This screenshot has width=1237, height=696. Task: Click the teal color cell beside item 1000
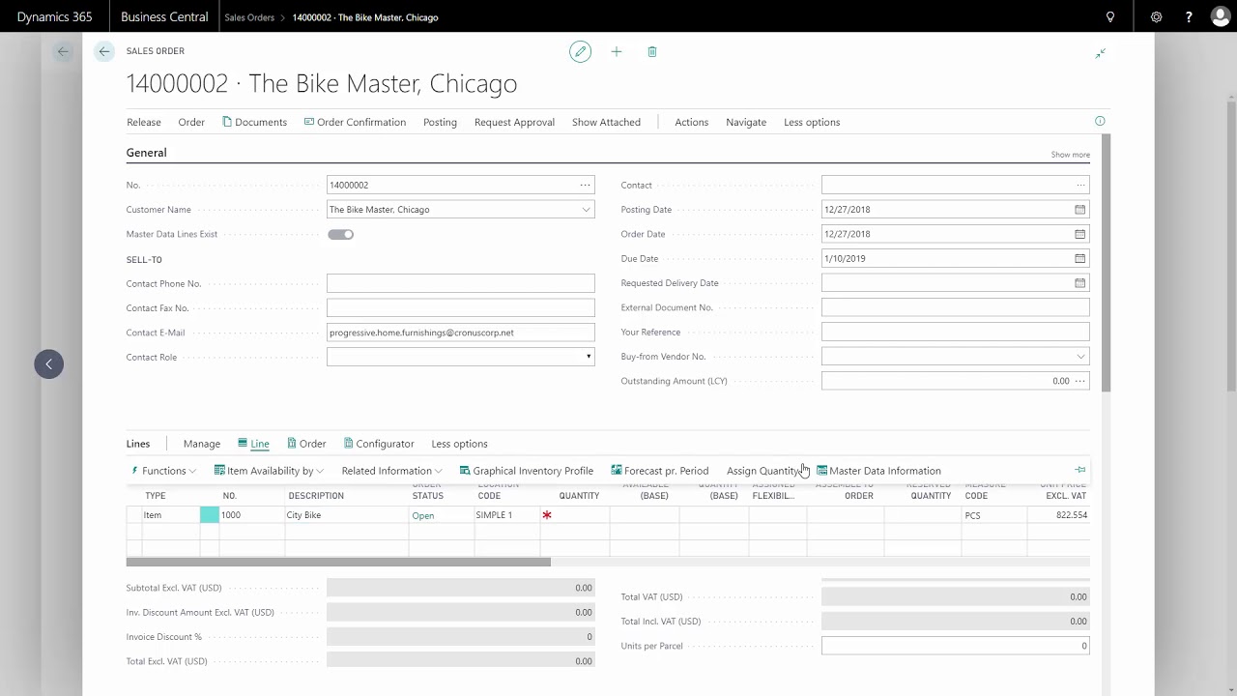(x=210, y=515)
